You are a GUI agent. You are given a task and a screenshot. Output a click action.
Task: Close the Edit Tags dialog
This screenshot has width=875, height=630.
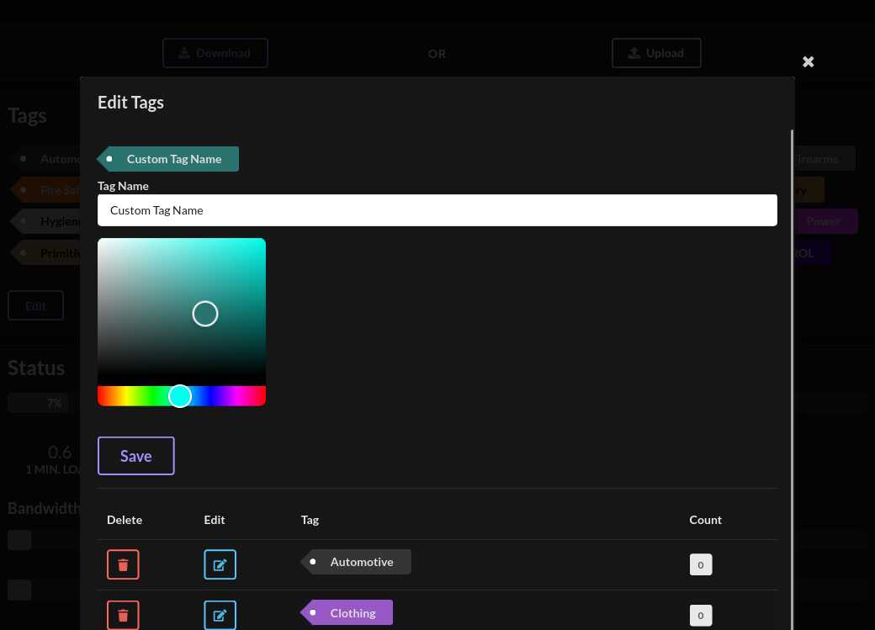pos(808,62)
